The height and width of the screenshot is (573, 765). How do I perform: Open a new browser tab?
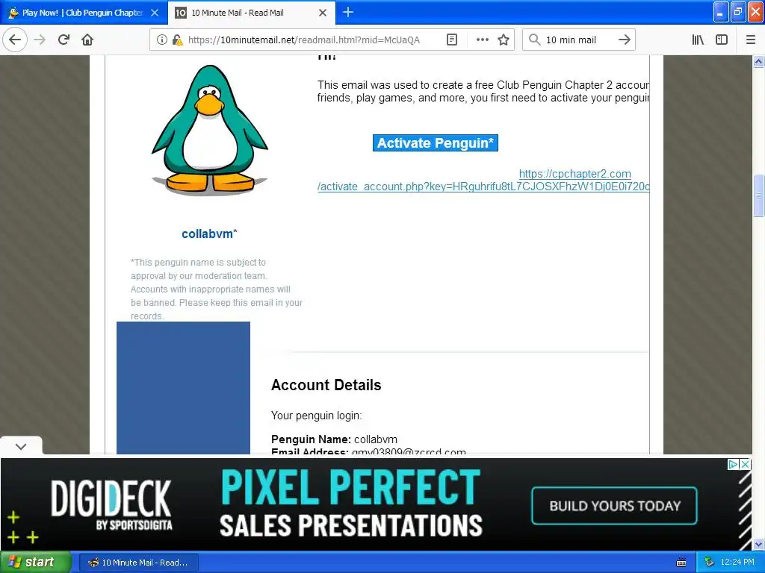click(348, 12)
